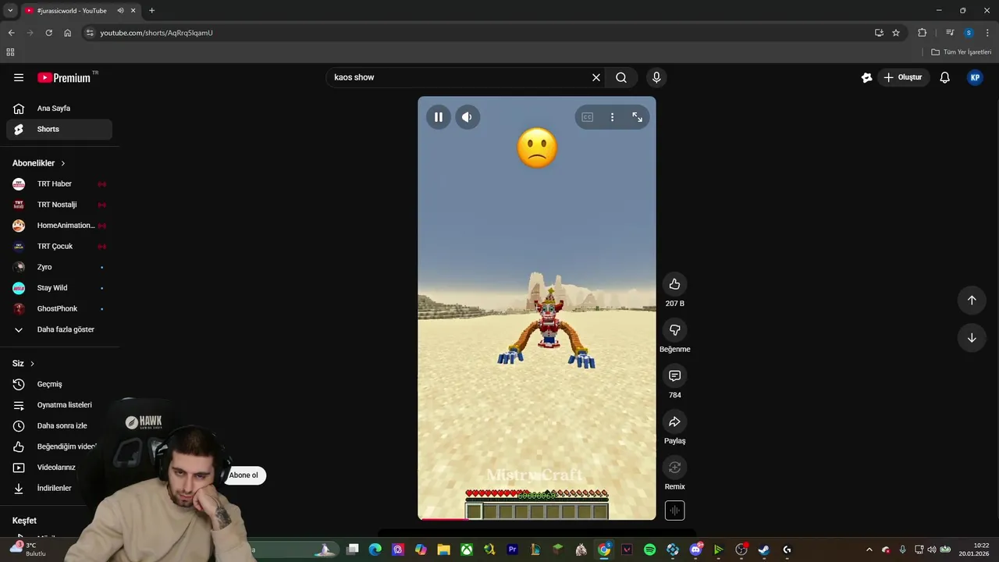Reload the YouTube page
The image size is (999, 562).
(x=48, y=33)
